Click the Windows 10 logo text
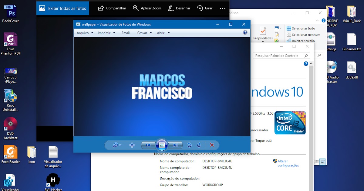 pyautogui.click(x=277, y=92)
